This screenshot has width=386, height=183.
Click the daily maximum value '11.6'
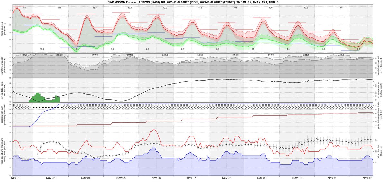coord(200,7)
